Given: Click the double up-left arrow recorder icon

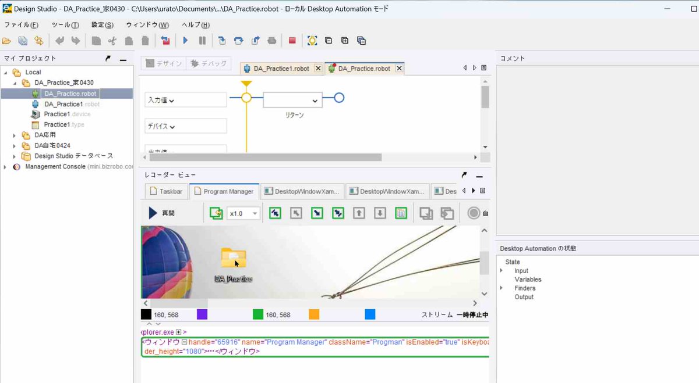Looking at the screenshot, I should (275, 213).
